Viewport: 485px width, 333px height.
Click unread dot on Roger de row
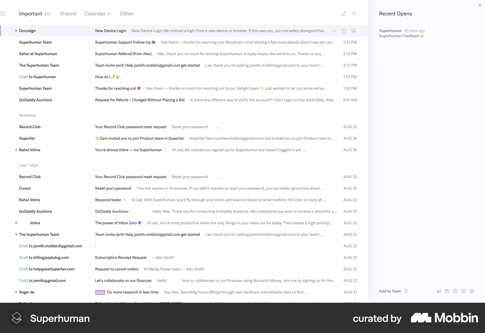[16, 292]
